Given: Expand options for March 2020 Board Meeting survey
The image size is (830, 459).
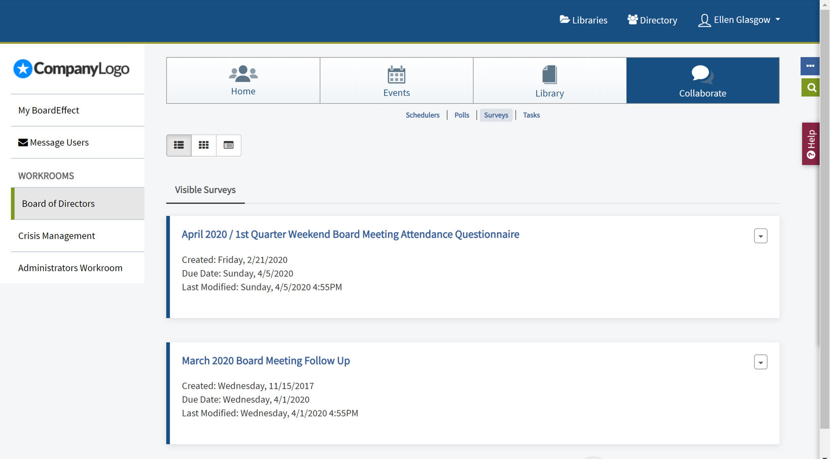Looking at the screenshot, I should click(760, 362).
